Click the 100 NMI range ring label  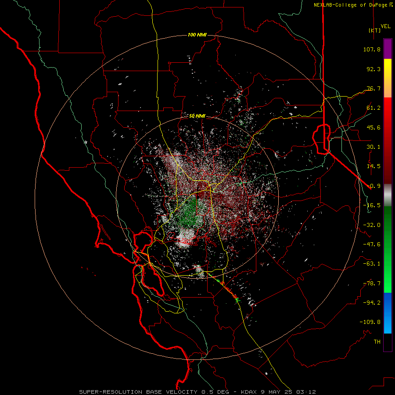coord(197,35)
